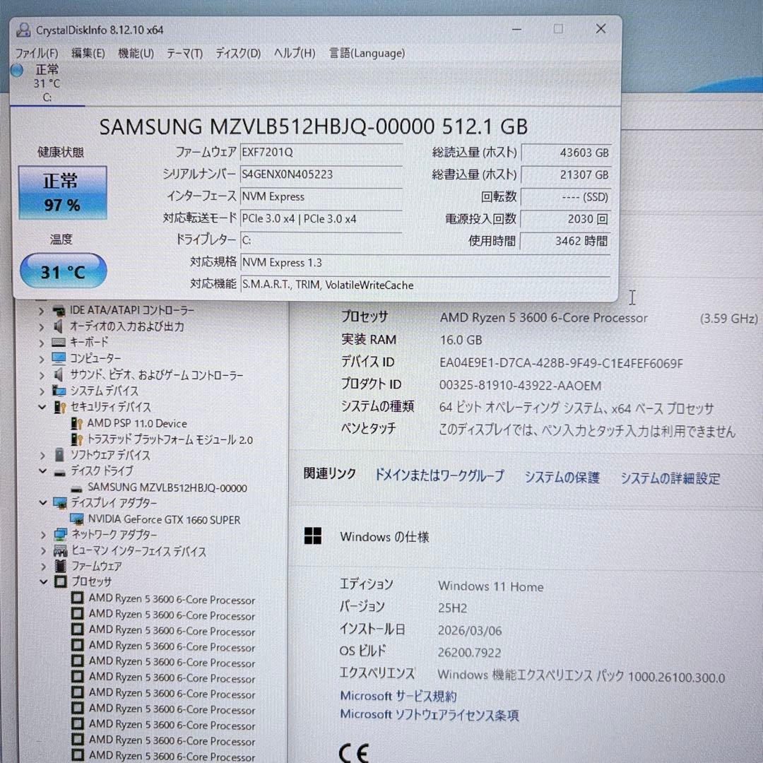The width and height of the screenshot is (763, 763).
Task: Collapse the セキュリティ デバイス node
Action: pyautogui.click(x=42, y=407)
